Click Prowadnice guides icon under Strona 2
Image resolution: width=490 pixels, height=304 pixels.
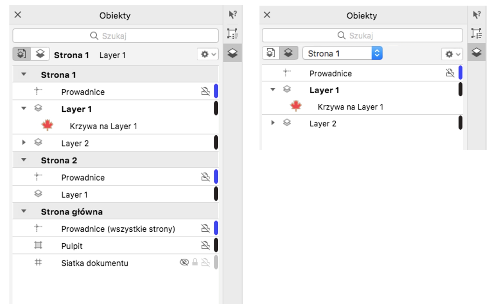click(38, 177)
